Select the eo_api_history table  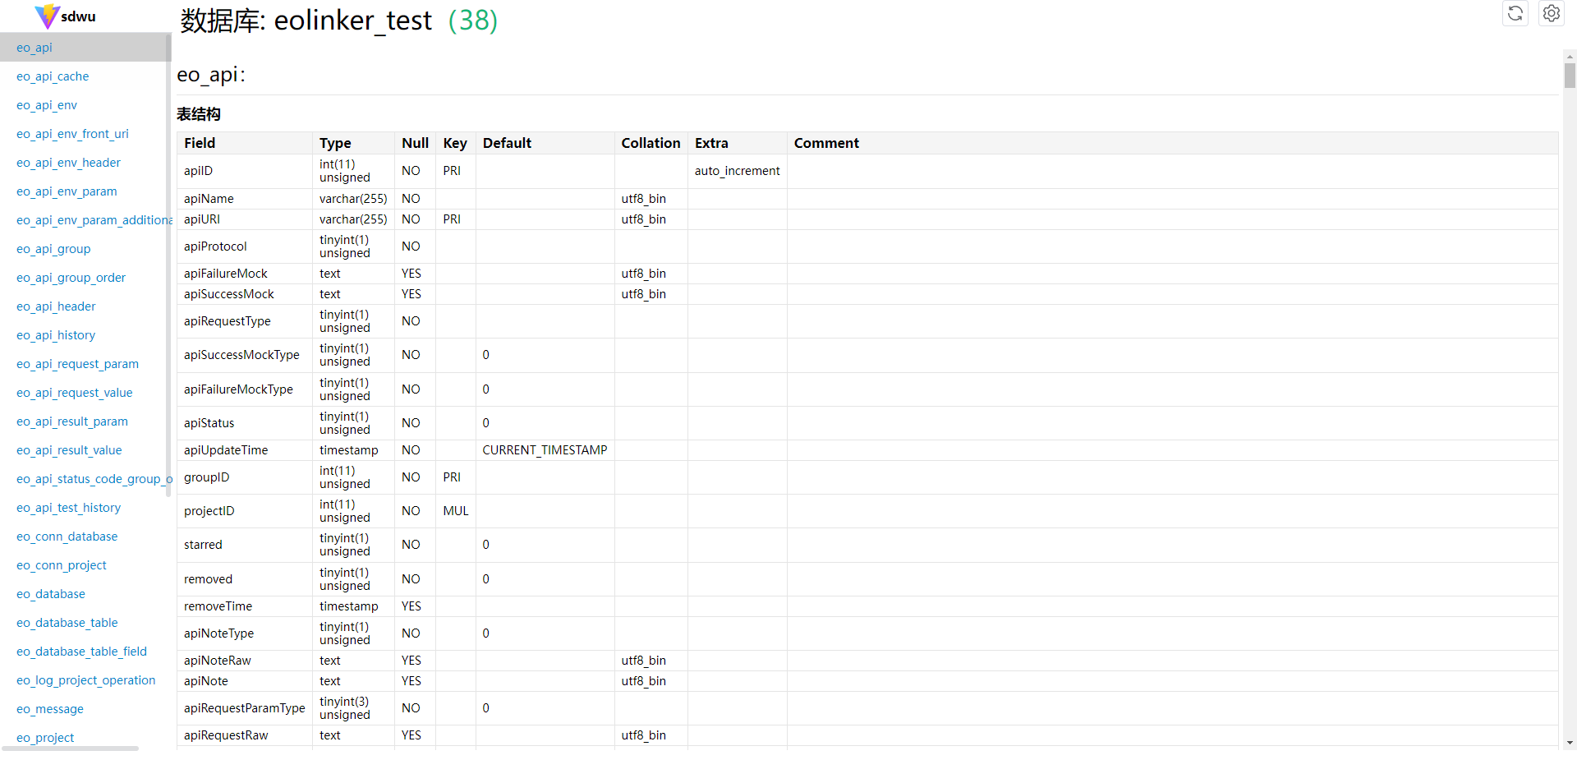(x=56, y=335)
